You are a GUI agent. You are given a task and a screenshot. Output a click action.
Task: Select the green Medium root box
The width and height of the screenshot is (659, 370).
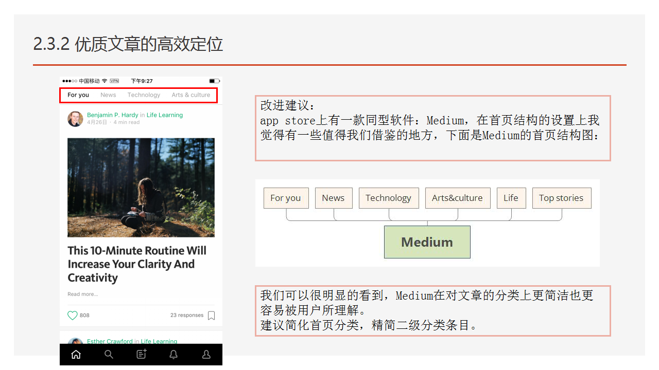coord(427,242)
